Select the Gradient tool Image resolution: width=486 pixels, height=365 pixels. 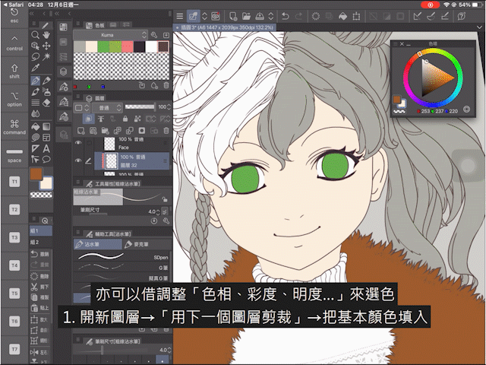click(46, 127)
